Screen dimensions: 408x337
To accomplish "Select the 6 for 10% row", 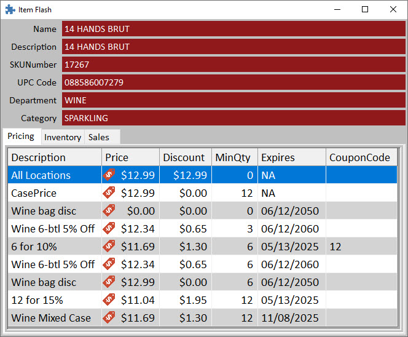I will [x=202, y=247].
